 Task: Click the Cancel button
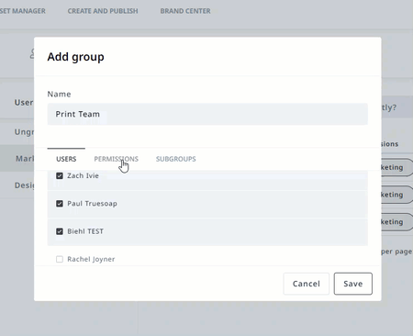[x=307, y=284]
